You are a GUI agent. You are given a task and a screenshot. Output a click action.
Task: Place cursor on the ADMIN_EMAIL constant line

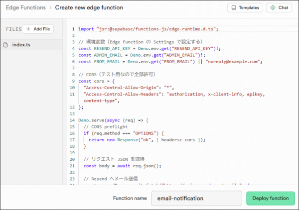145,55
